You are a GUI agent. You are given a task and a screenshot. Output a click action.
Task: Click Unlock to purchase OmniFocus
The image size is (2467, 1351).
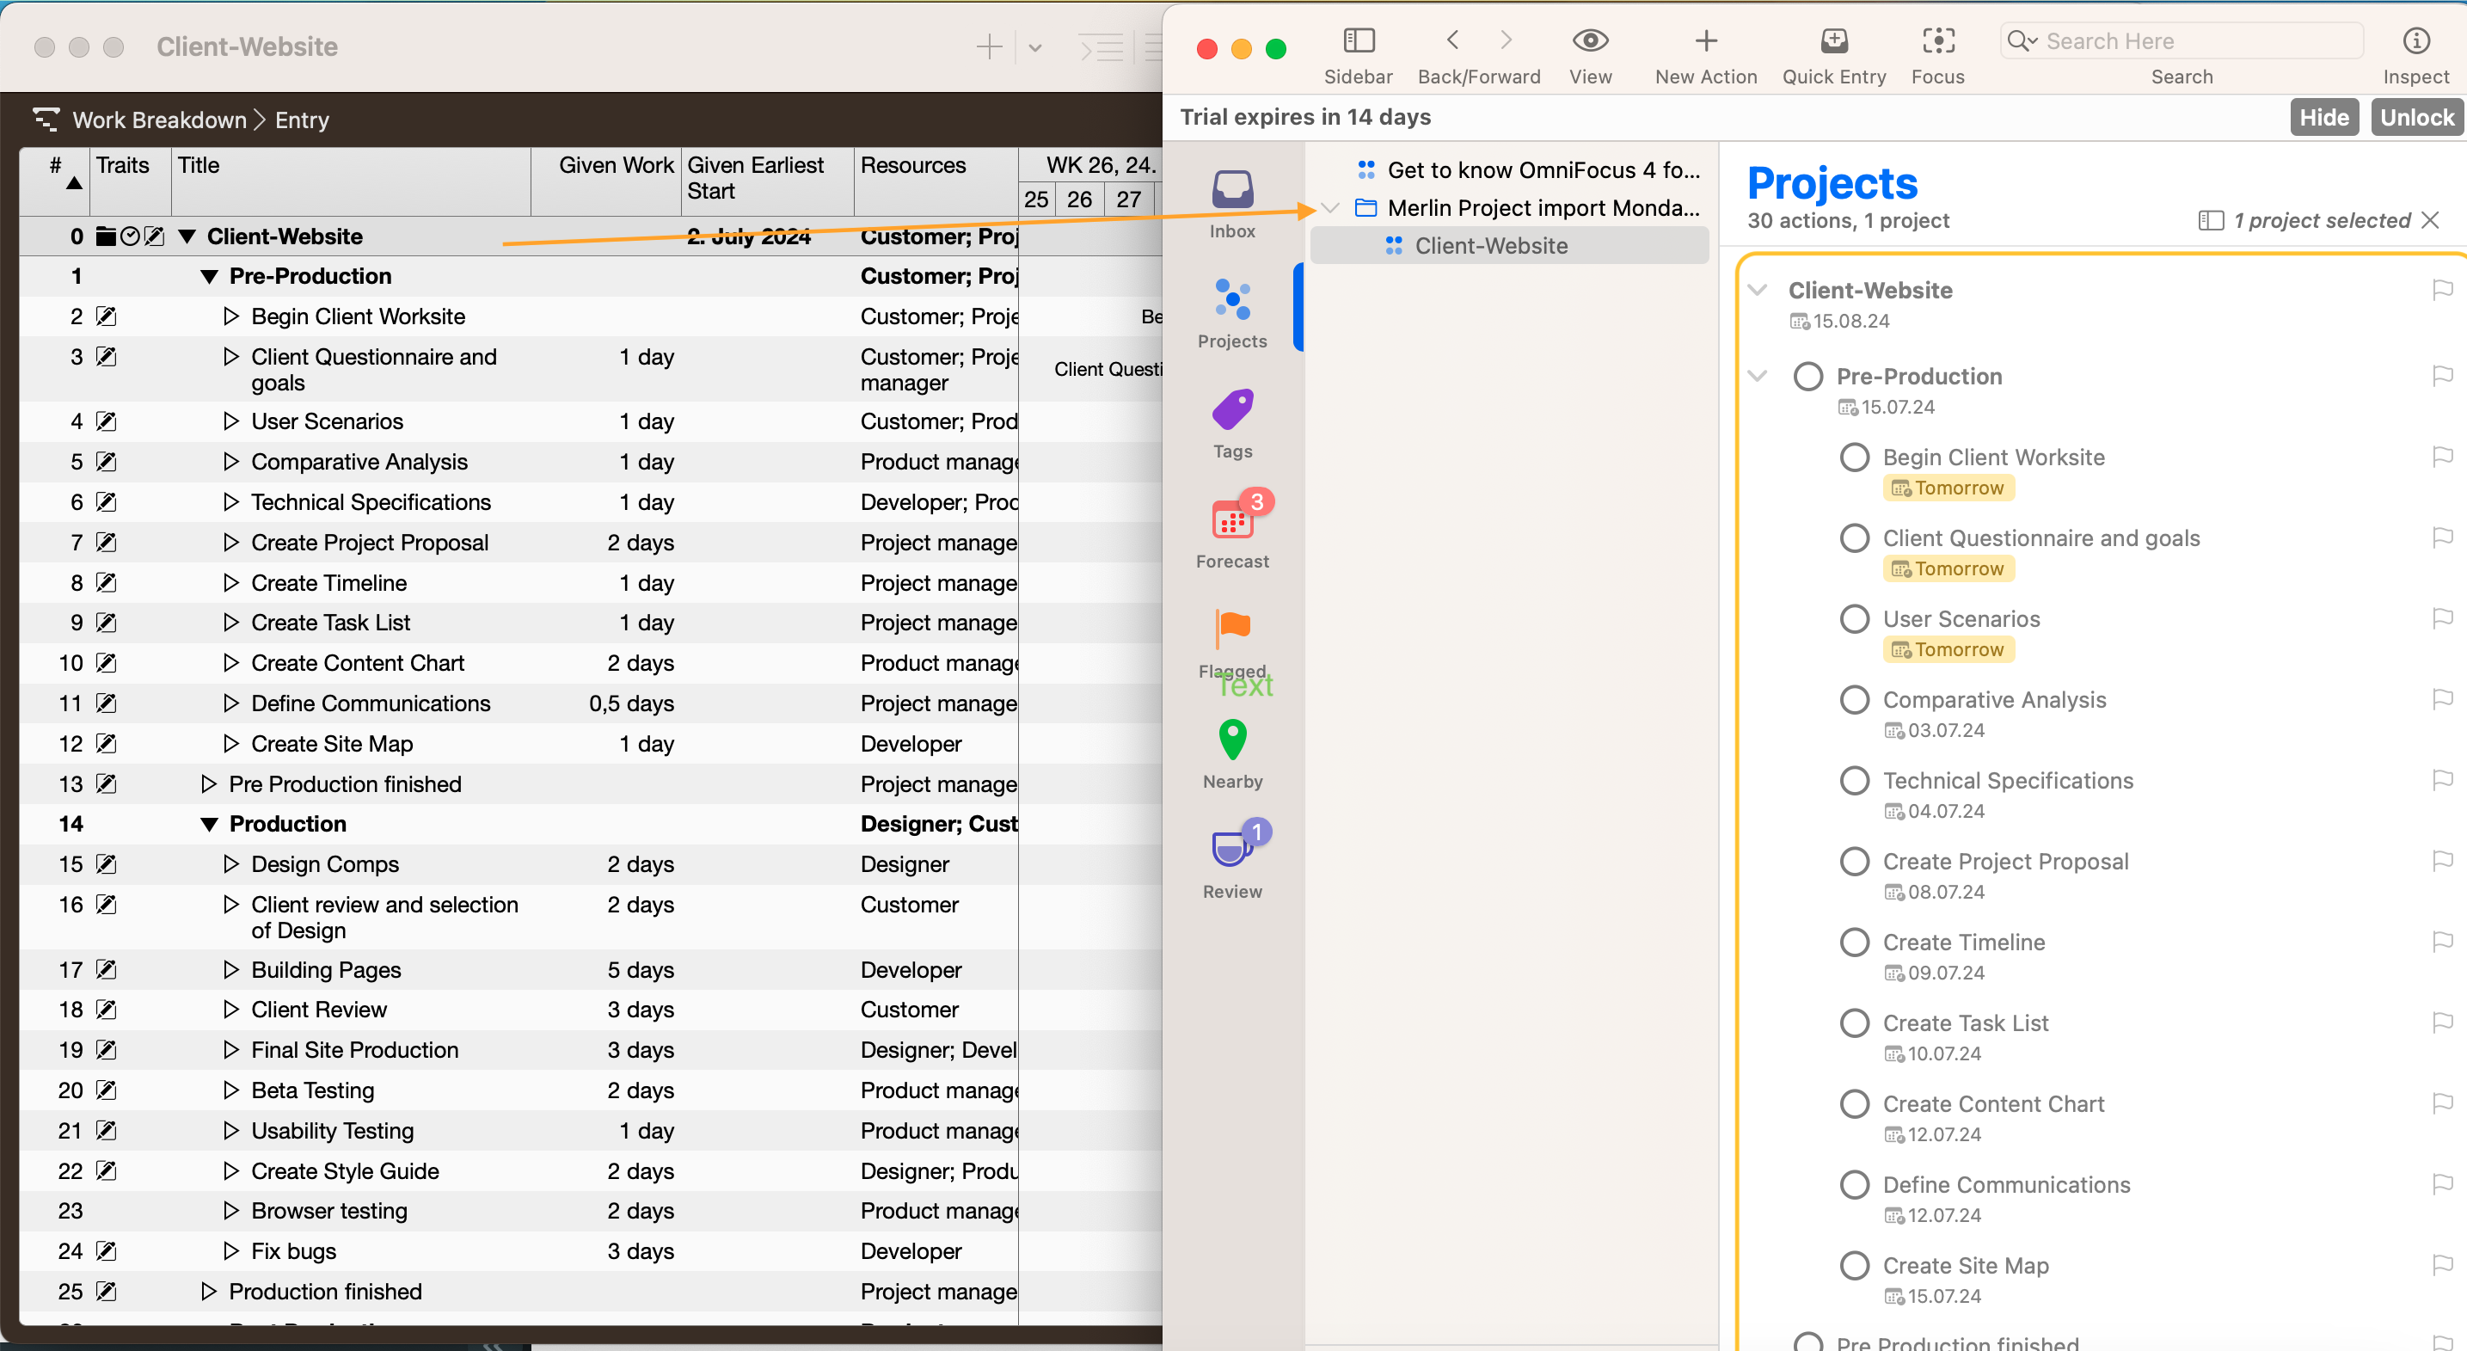[2416, 117]
